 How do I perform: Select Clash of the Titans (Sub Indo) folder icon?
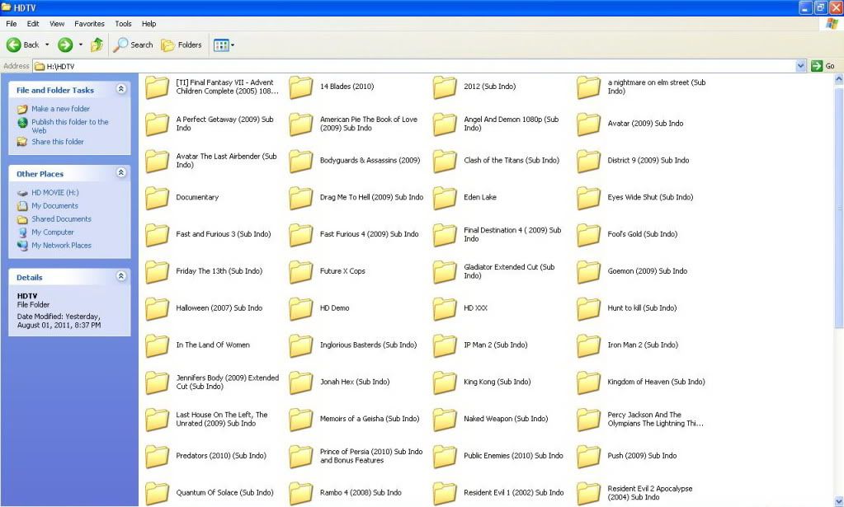[x=446, y=162]
